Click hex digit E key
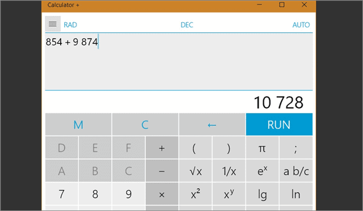This screenshot has width=363, height=211. [95, 148]
